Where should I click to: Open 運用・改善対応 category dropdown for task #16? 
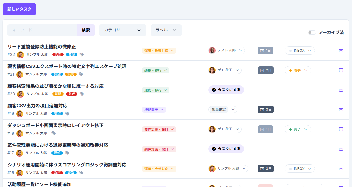click(x=159, y=169)
